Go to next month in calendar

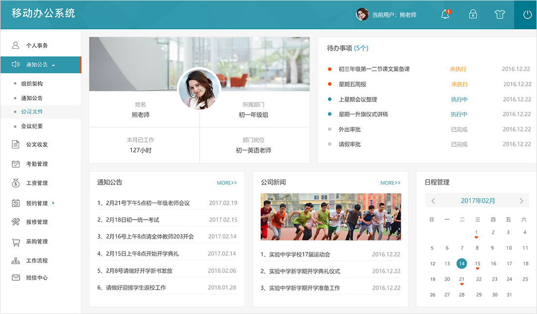pyautogui.click(x=521, y=201)
